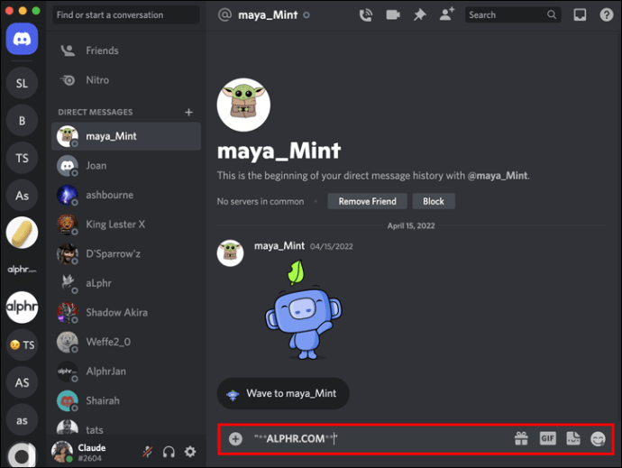Viewport: 622px width, 468px height.
Task: Unmute the microphone
Action: pos(148,452)
